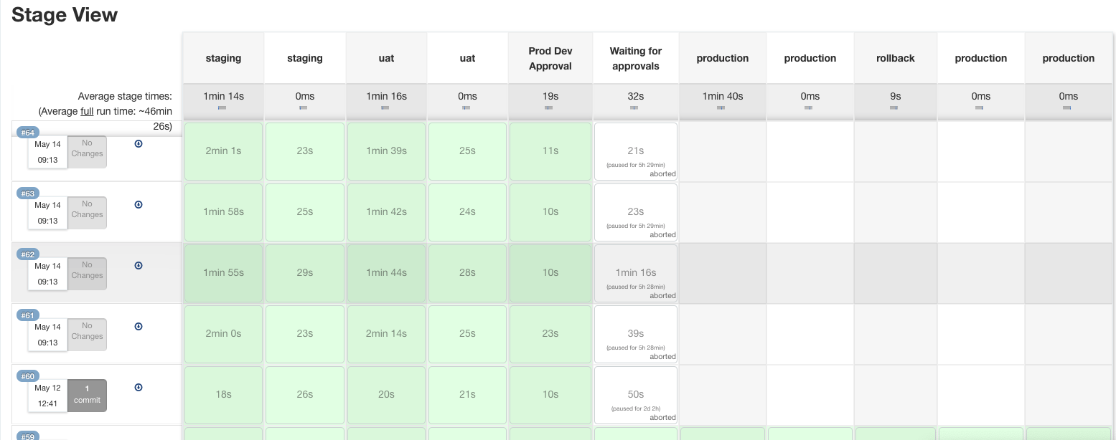Click the artifacts icon for build #60
Viewport: 1116px width, 440px height.
[139, 387]
